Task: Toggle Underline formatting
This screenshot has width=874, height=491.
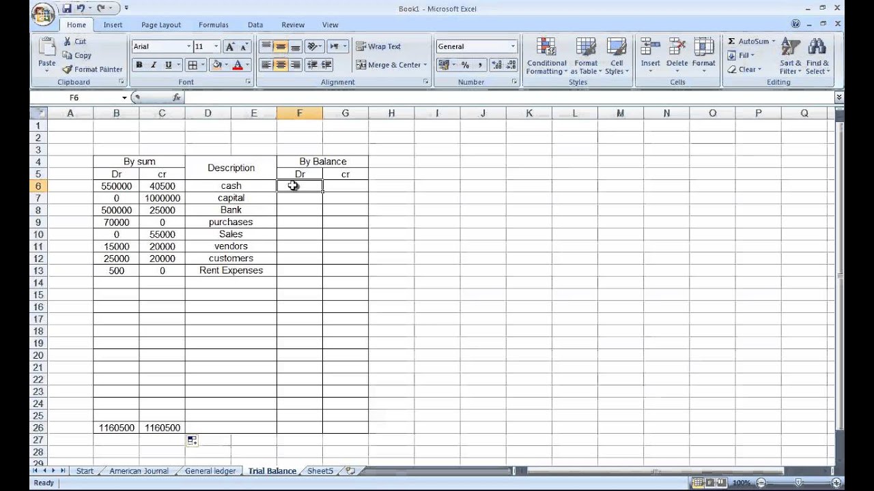Action: click(168, 65)
